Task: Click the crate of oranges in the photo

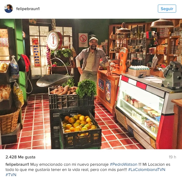Action: (80, 130)
